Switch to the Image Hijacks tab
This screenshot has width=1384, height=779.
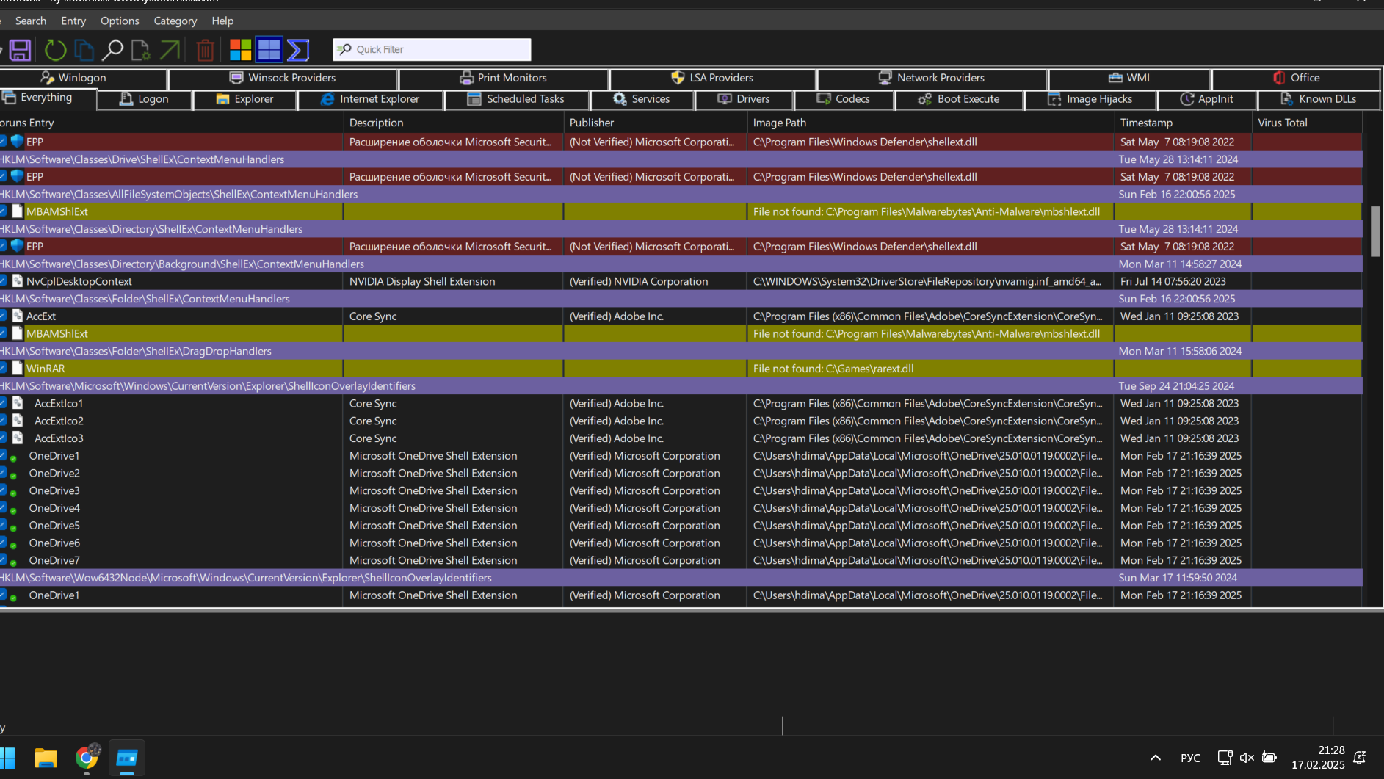(1090, 99)
